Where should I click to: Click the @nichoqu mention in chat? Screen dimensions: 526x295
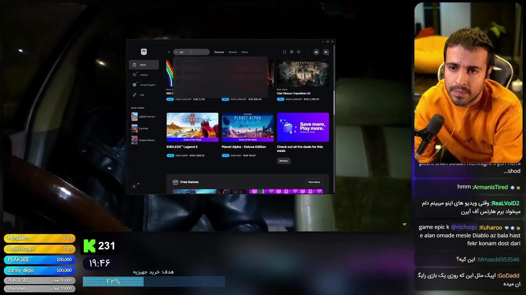(x=464, y=227)
